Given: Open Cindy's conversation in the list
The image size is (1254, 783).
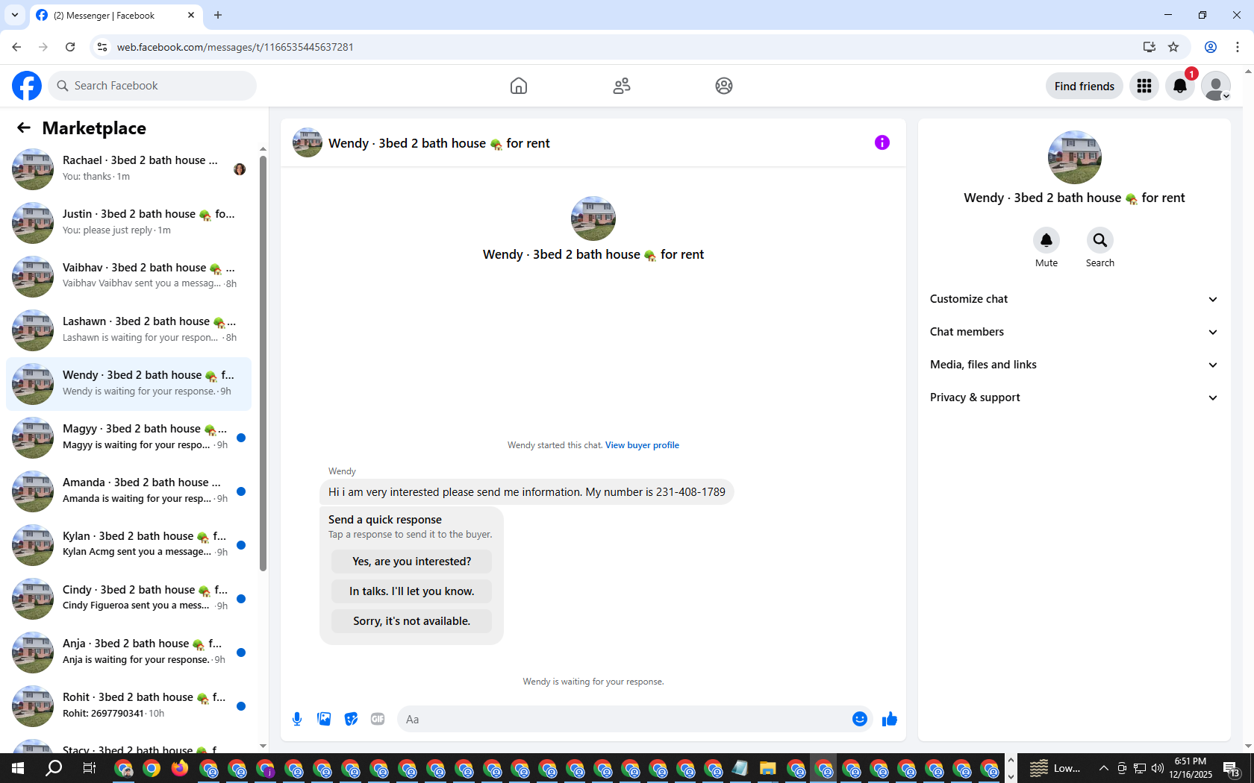Looking at the screenshot, I should [x=128, y=599].
